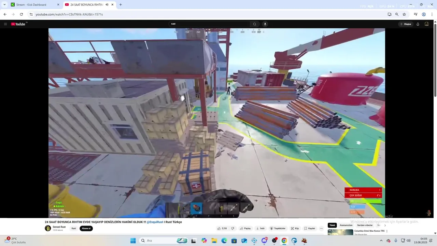The image size is (437, 246).
Task: Select the Seriden videolar filter chip
Action: pos(365,225)
